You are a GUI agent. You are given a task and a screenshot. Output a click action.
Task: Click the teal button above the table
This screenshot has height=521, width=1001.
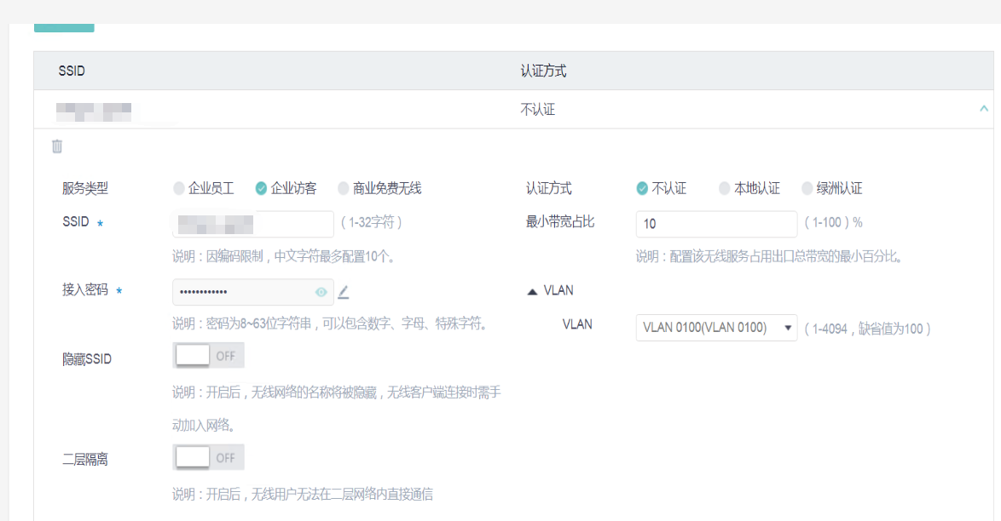pyautogui.click(x=64, y=27)
